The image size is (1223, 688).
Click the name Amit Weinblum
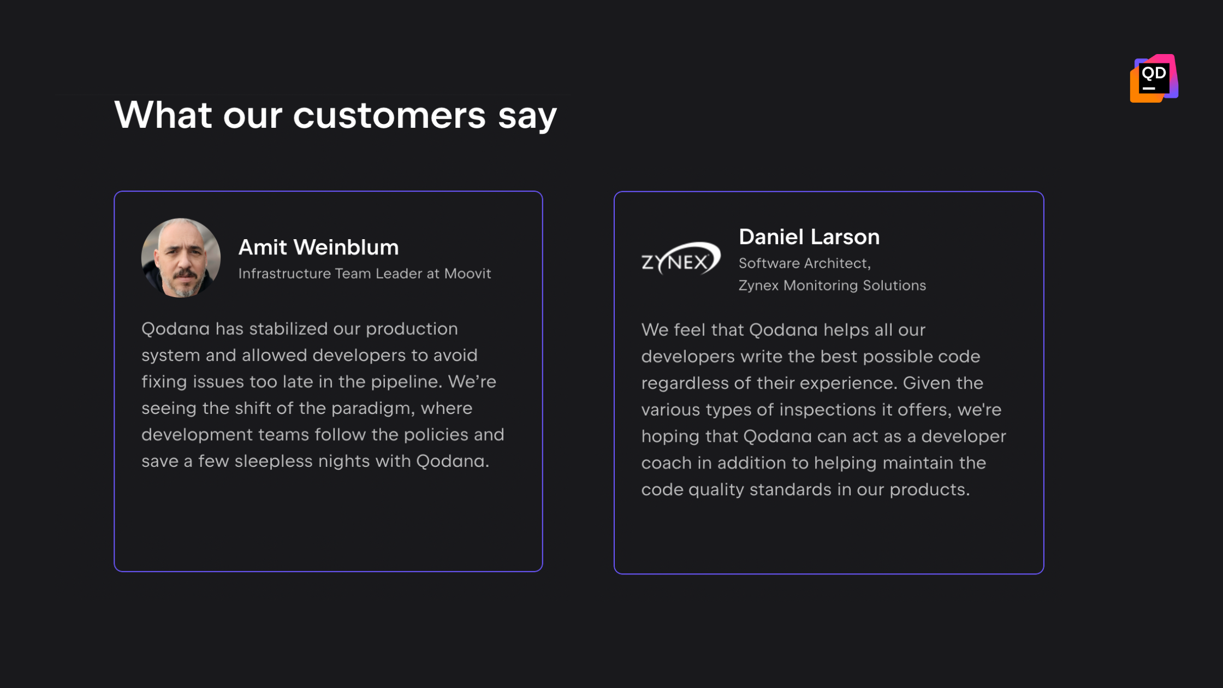pos(318,247)
